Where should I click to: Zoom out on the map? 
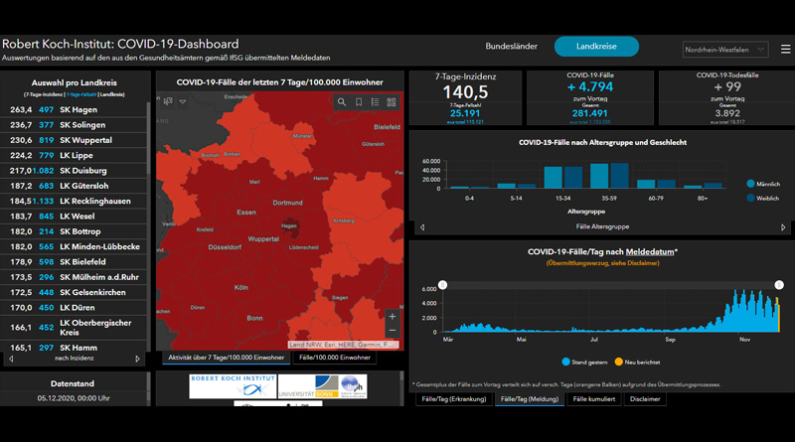pyautogui.click(x=392, y=331)
